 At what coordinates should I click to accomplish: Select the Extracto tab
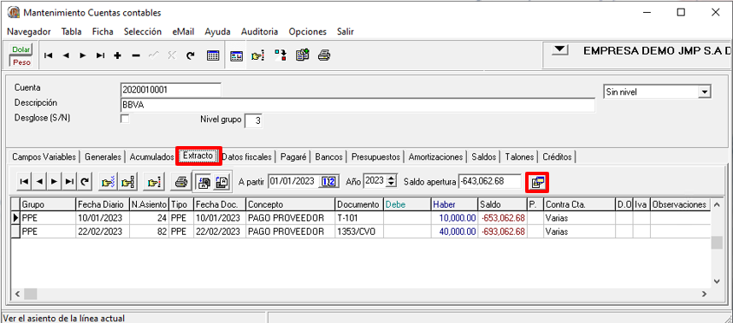[x=198, y=156]
